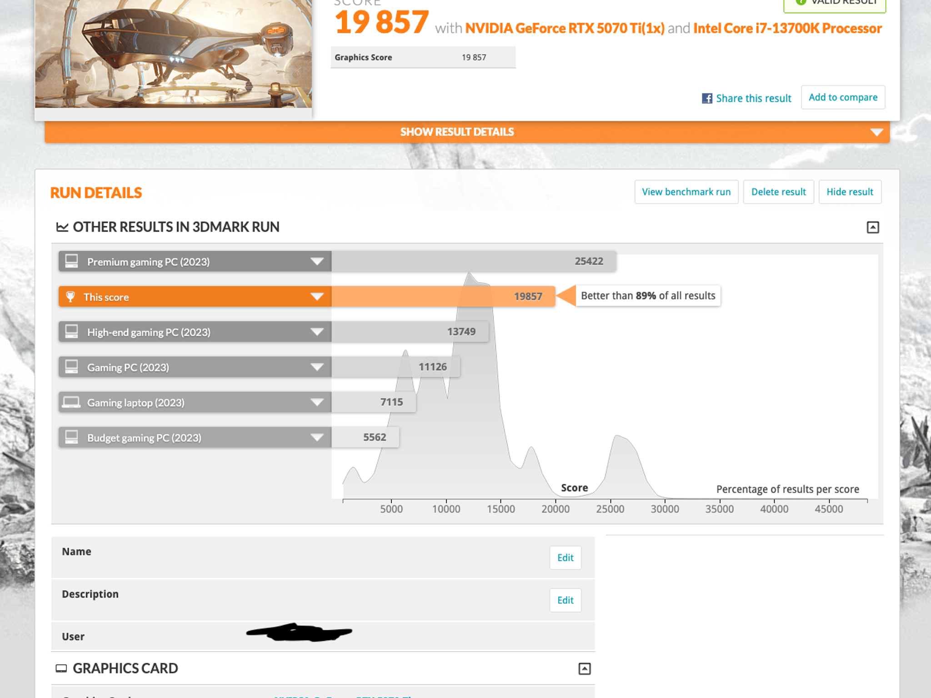Image resolution: width=931 pixels, height=698 pixels.
Task: Click the Premium gaming PC 25422 score bar
Action: [474, 261]
